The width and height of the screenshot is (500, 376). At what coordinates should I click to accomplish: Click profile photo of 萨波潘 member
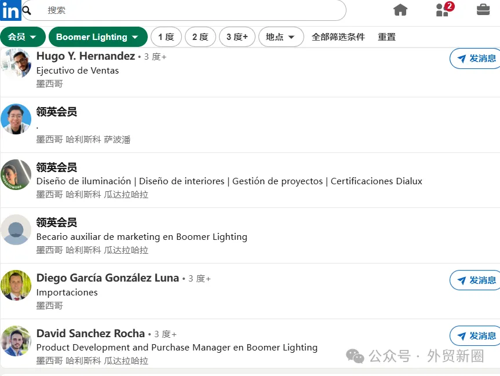point(16,119)
